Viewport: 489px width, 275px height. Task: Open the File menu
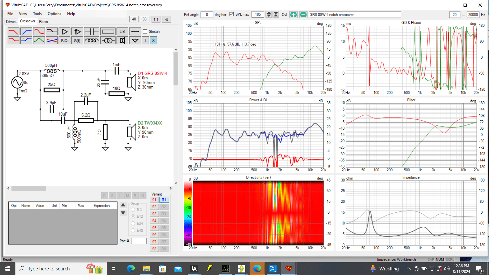pos(10,14)
